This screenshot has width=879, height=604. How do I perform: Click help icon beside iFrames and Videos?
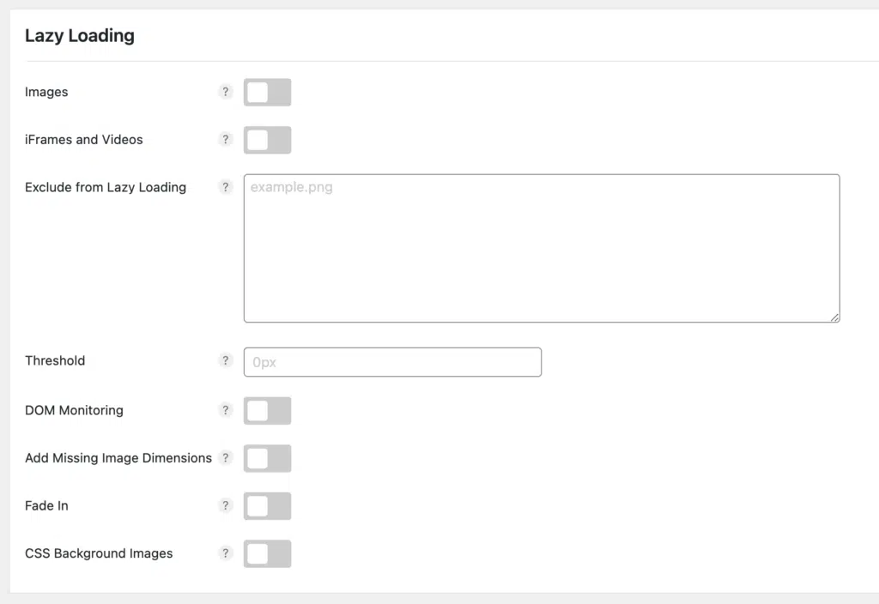point(226,140)
